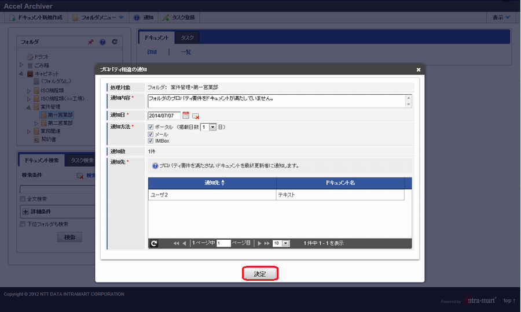The image size is (521, 312).
Task: Close the プロパティ相違の通知 dialog
Action: click(x=418, y=69)
